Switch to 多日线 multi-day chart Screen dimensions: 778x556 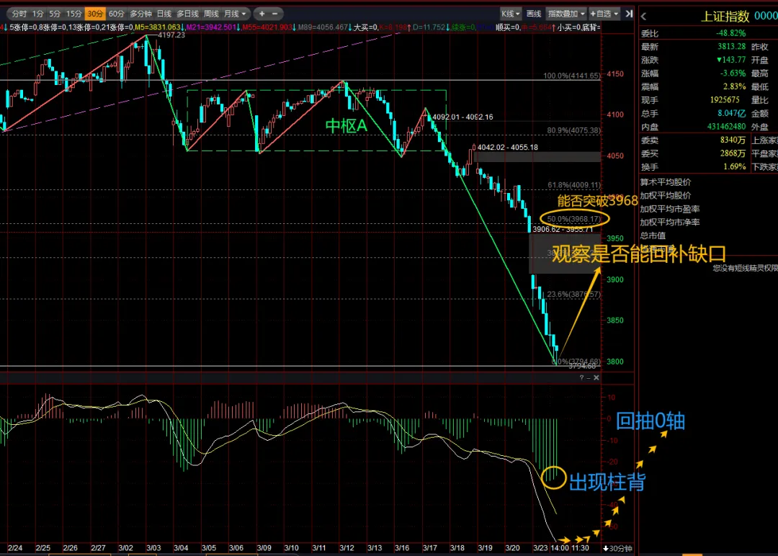tap(187, 14)
